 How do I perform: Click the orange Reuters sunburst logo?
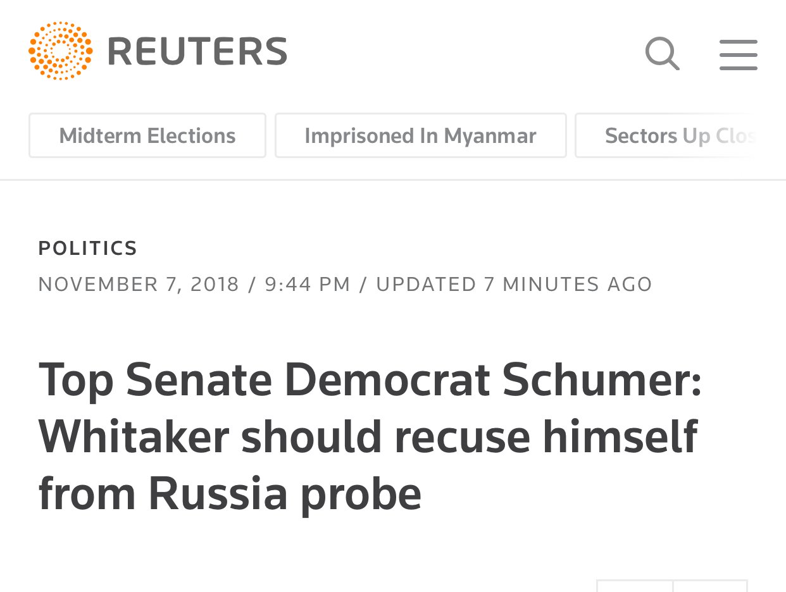(61, 51)
